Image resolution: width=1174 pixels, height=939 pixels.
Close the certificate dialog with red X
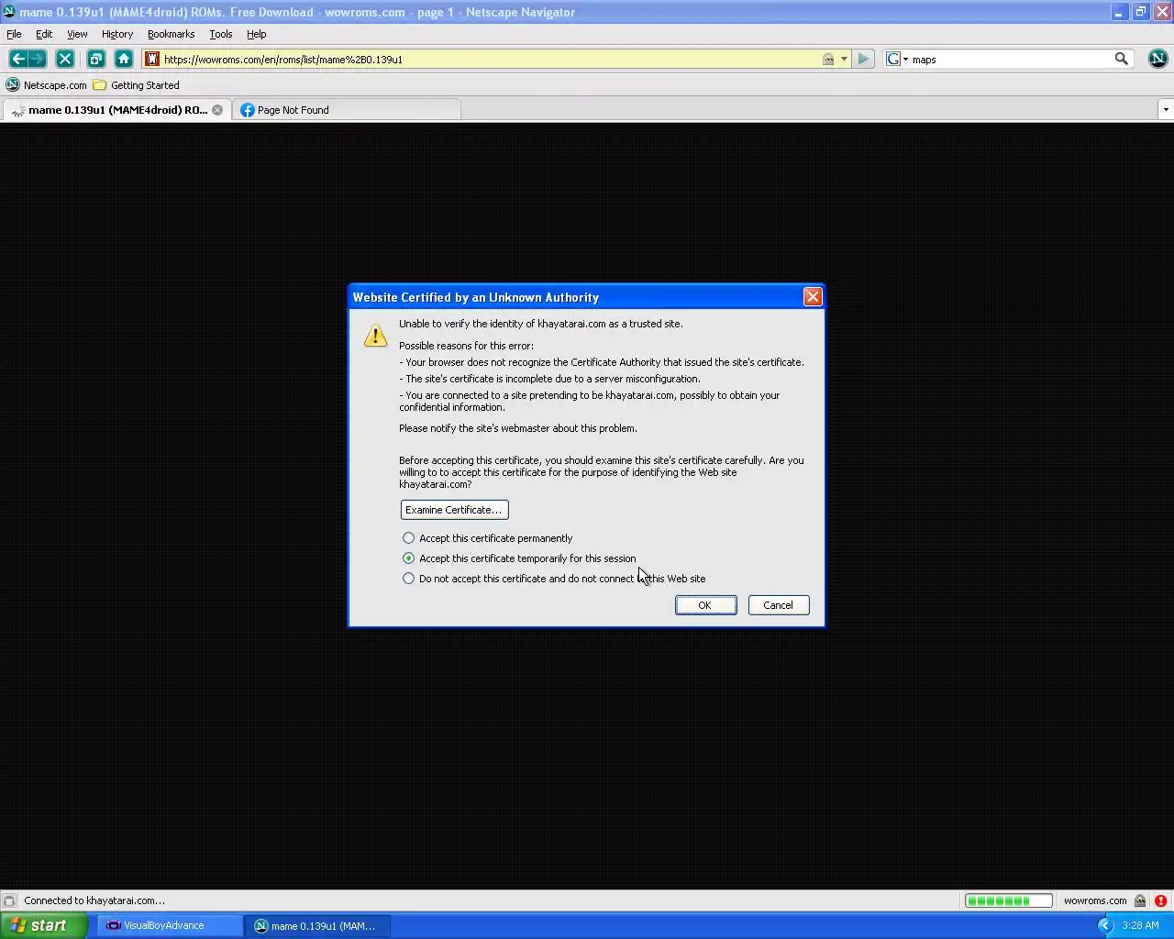(813, 297)
